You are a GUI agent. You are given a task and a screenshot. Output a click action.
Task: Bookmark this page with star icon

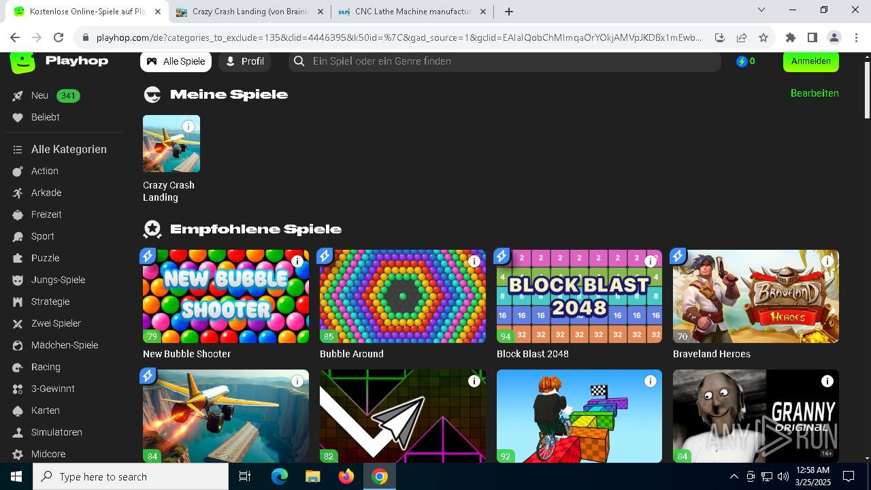click(763, 38)
